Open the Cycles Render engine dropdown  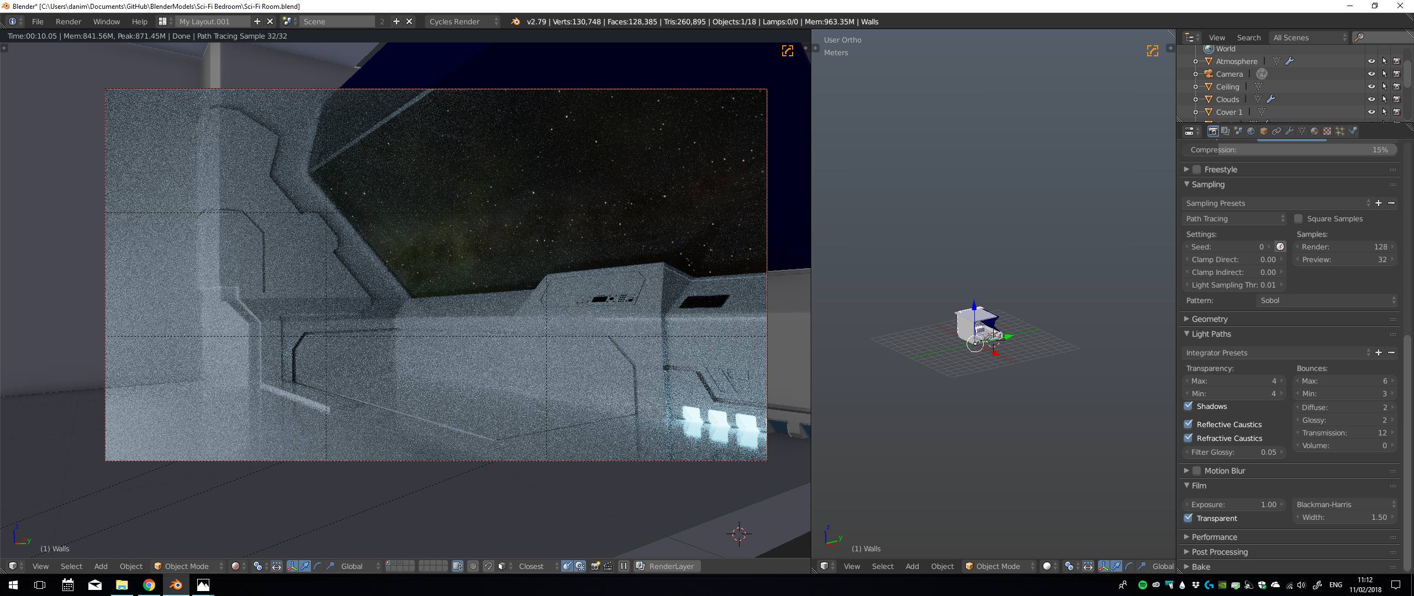[x=463, y=22]
